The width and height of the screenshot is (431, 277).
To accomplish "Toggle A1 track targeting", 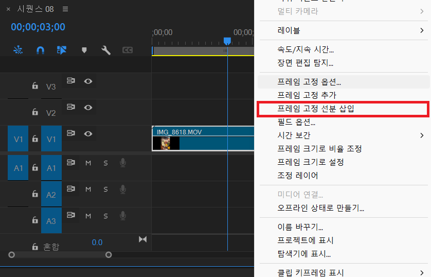I will coord(51,168).
